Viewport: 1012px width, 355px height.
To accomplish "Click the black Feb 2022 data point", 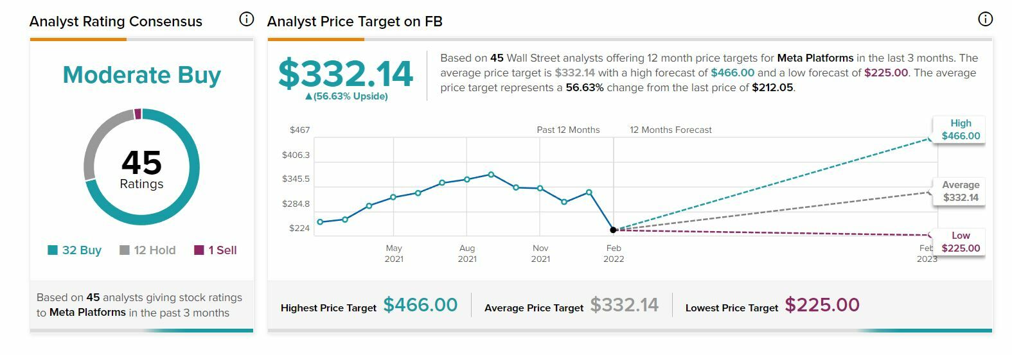I will point(613,230).
